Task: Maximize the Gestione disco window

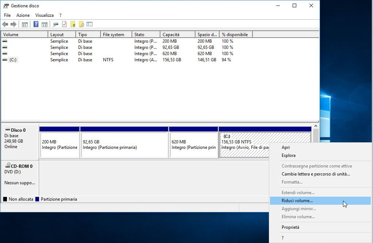Action: pos(294,5)
